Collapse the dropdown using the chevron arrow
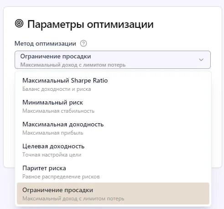Image resolution: width=224 pixels, height=209 pixels. point(201,60)
